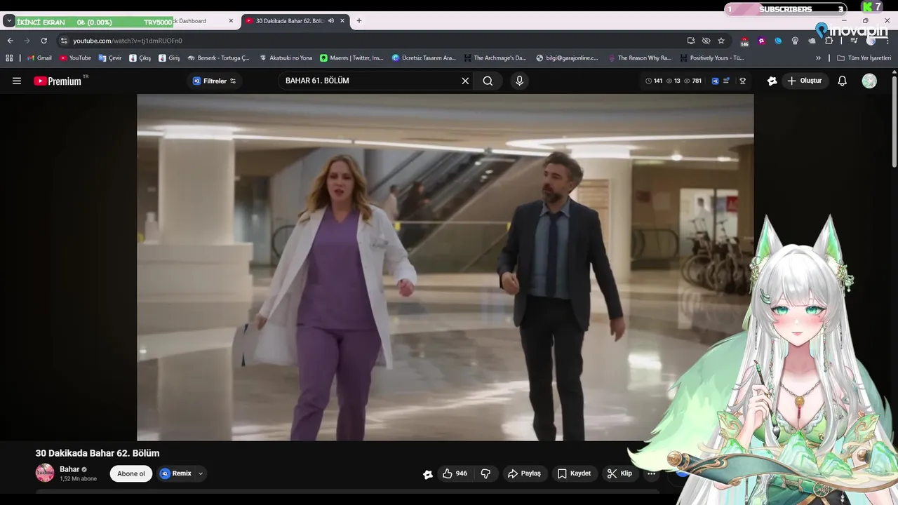Go back with the browser back arrow
898x505 pixels.
click(11, 41)
